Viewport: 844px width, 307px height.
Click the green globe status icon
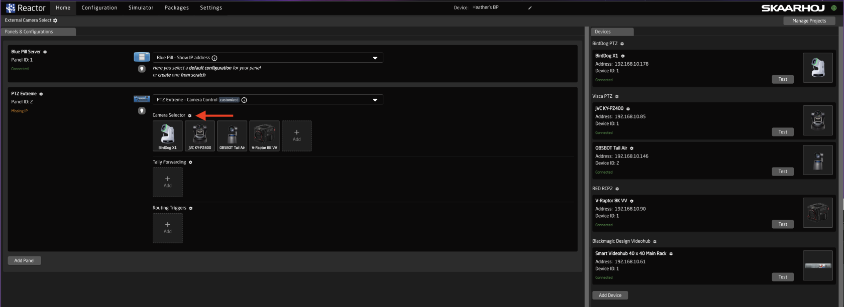(x=834, y=8)
